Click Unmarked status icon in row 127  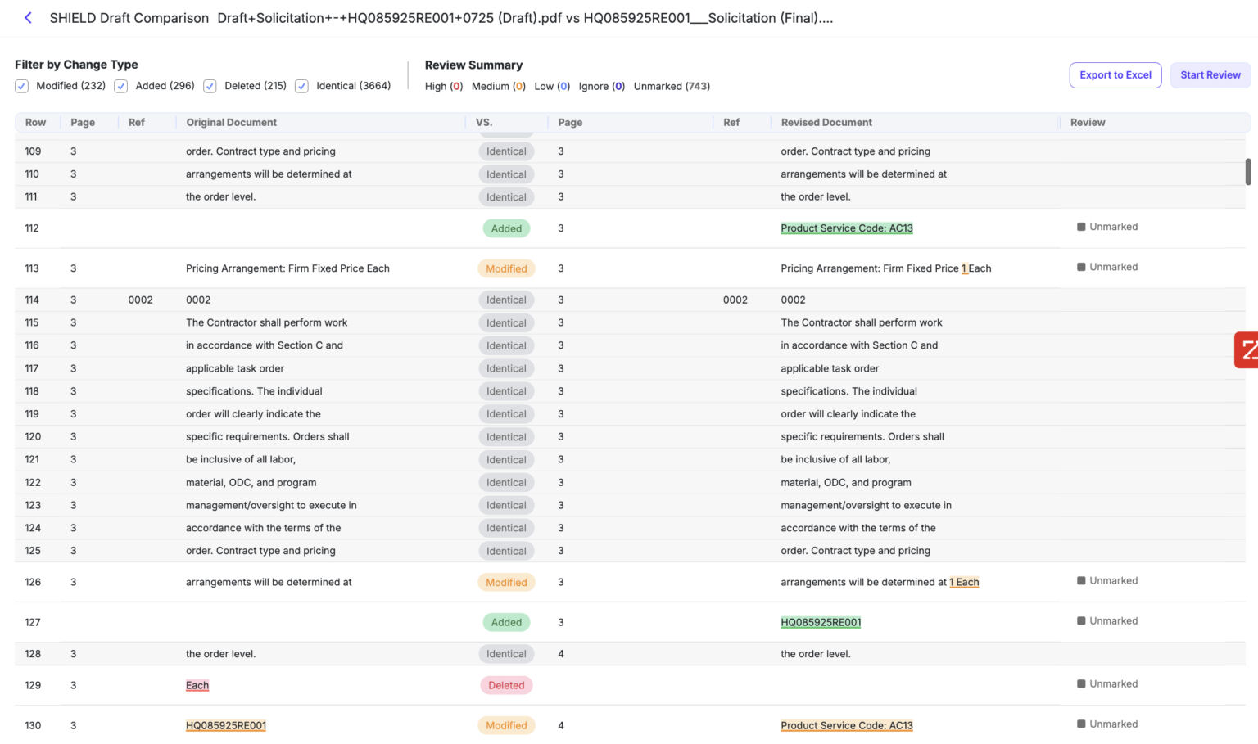[1081, 621]
